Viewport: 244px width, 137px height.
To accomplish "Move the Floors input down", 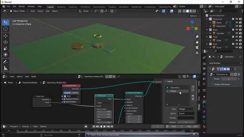I will click(x=193, y=99).
